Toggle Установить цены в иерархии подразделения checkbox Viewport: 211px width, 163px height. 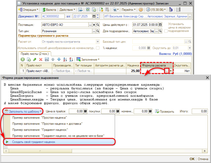coord(166,31)
